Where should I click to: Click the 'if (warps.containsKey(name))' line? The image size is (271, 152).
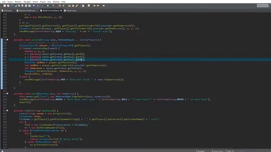(x=39, y=49)
